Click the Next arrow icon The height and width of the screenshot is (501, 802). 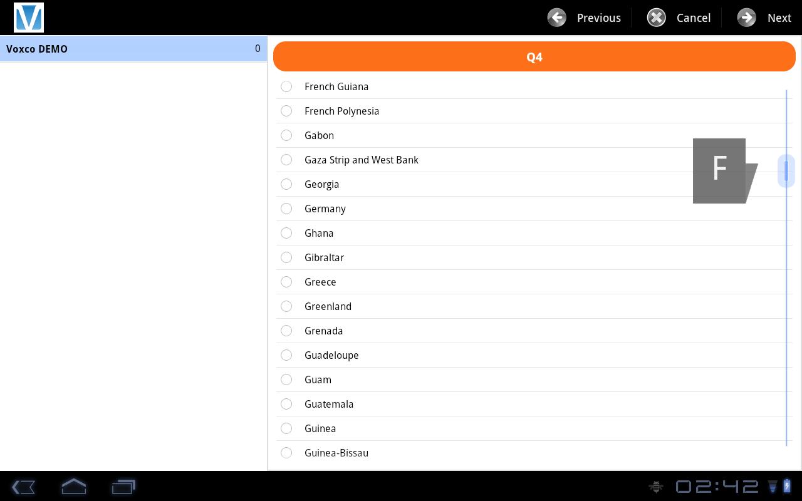click(746, 18)
